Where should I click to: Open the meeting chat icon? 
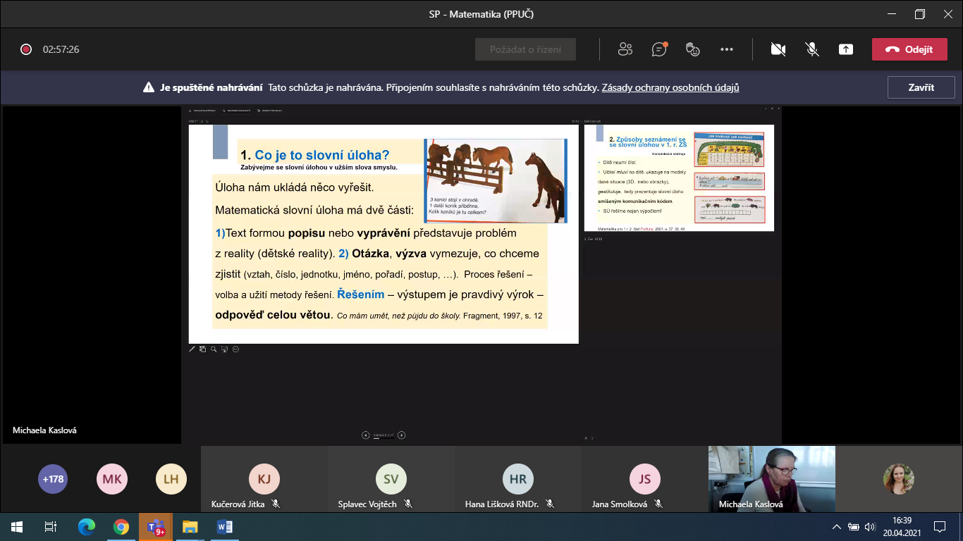(x=659, y=49)
